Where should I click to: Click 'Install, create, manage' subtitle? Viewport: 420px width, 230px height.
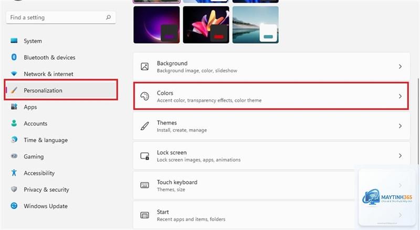[x=182, y=130]
